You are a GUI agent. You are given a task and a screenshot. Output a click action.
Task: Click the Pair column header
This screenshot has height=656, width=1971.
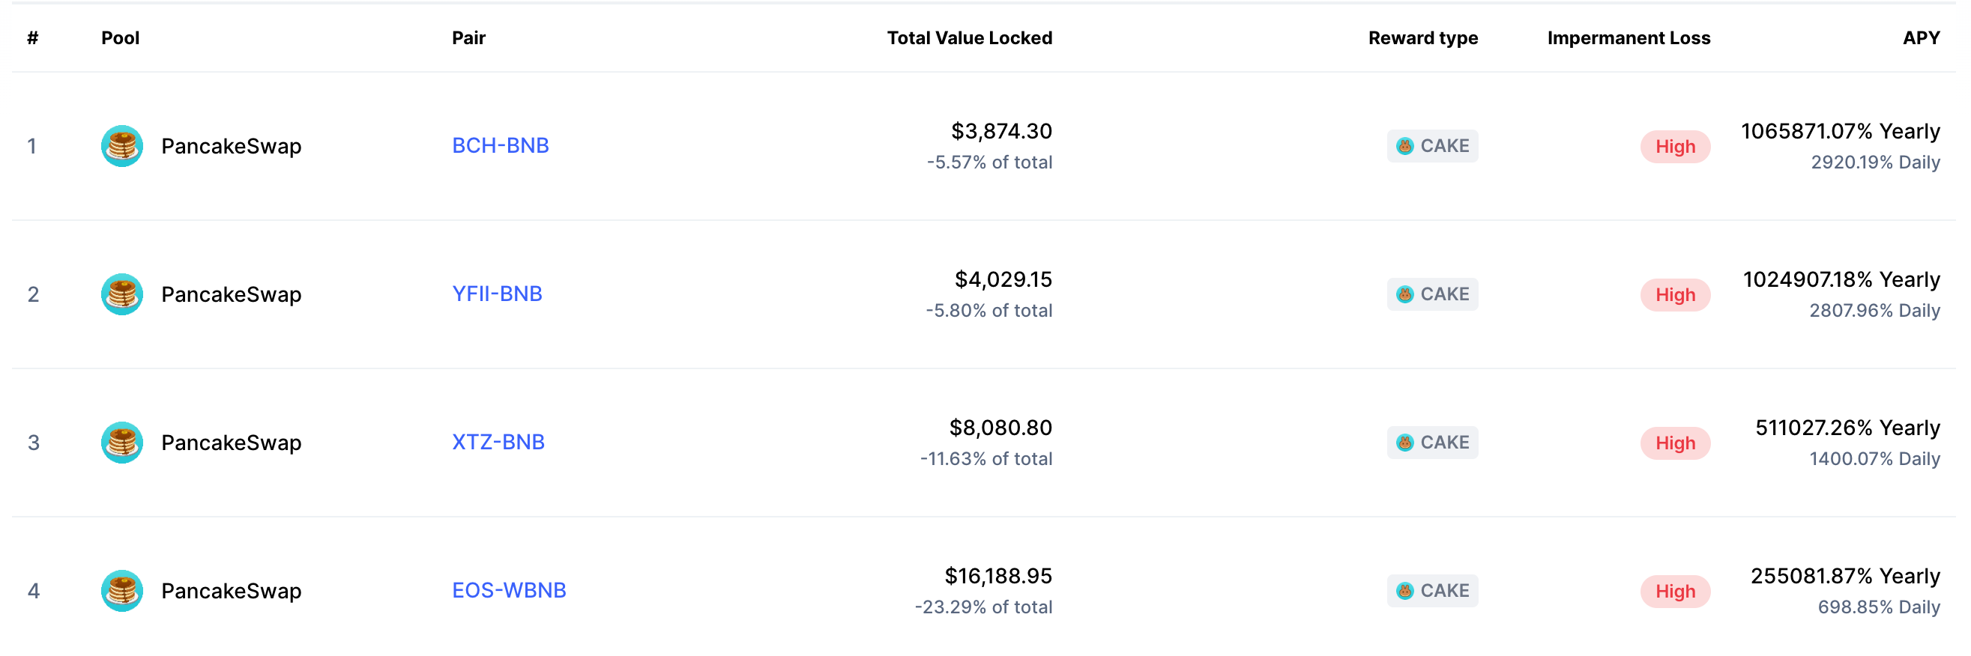point(468,38)
